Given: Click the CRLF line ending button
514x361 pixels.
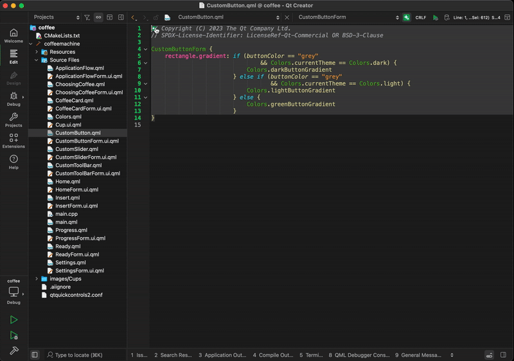Looking at the screenshot, I should tap(421, 17).
